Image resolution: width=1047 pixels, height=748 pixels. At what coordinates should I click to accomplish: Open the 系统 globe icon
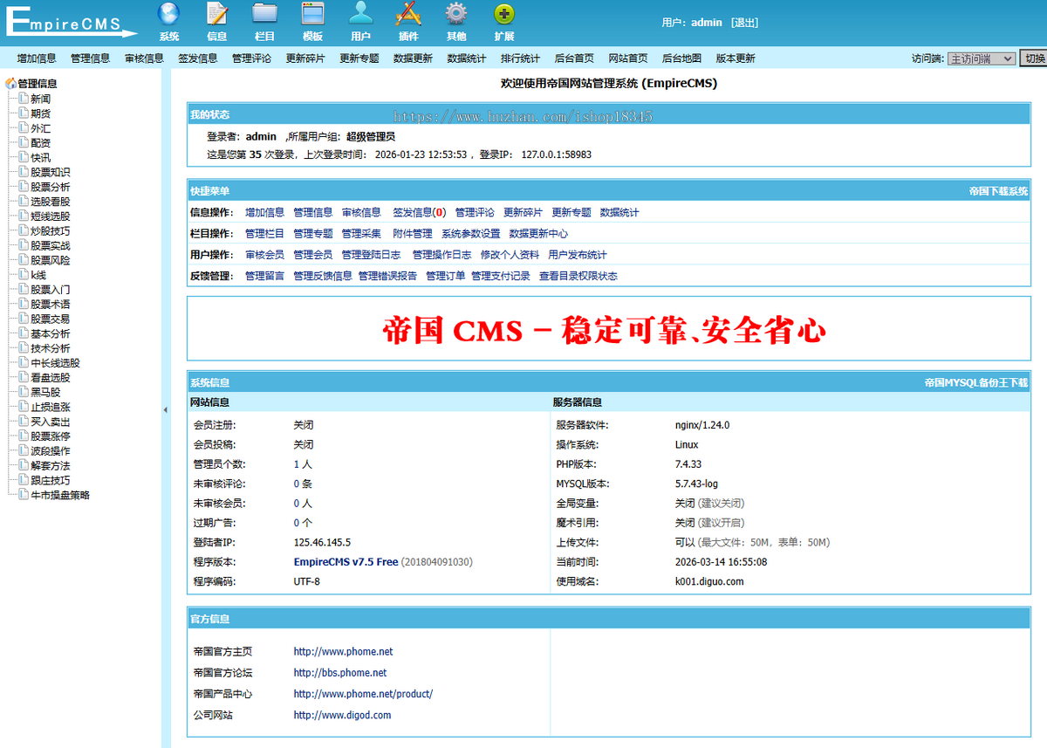[169, 14]
